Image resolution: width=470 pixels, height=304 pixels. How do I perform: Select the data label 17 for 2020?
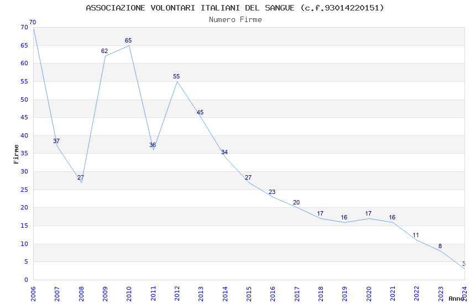368,213
